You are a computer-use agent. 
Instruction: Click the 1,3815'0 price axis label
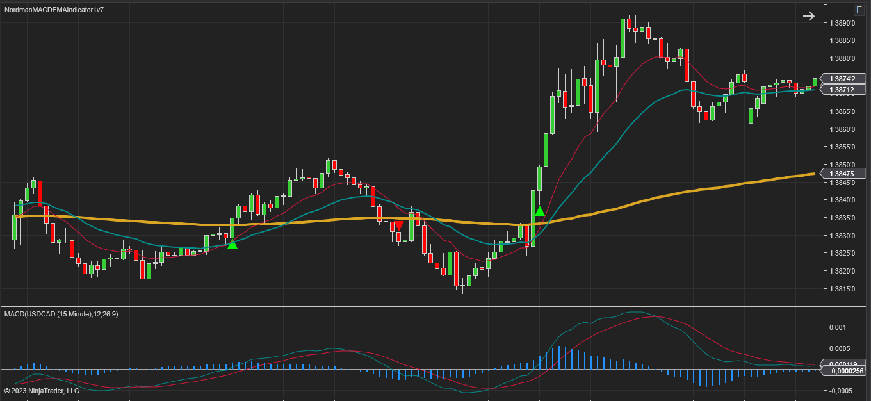843,289
